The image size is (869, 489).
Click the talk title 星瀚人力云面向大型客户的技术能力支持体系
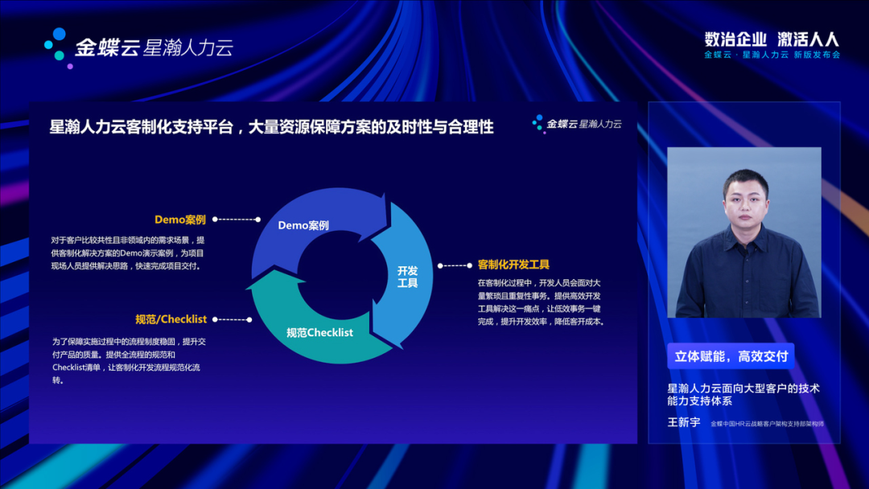point(743,394)
